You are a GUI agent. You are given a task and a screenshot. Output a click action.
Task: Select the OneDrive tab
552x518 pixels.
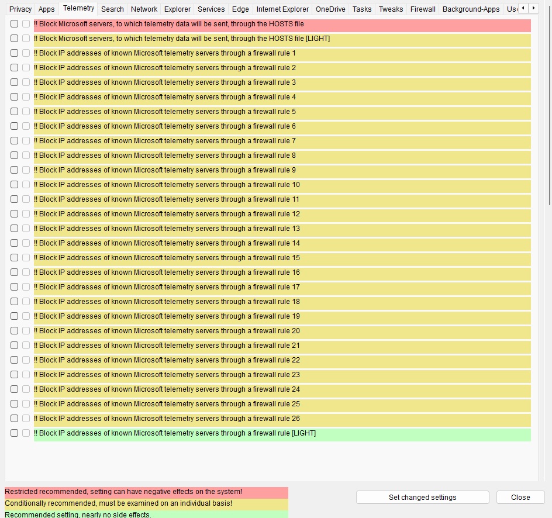[330, 9]
